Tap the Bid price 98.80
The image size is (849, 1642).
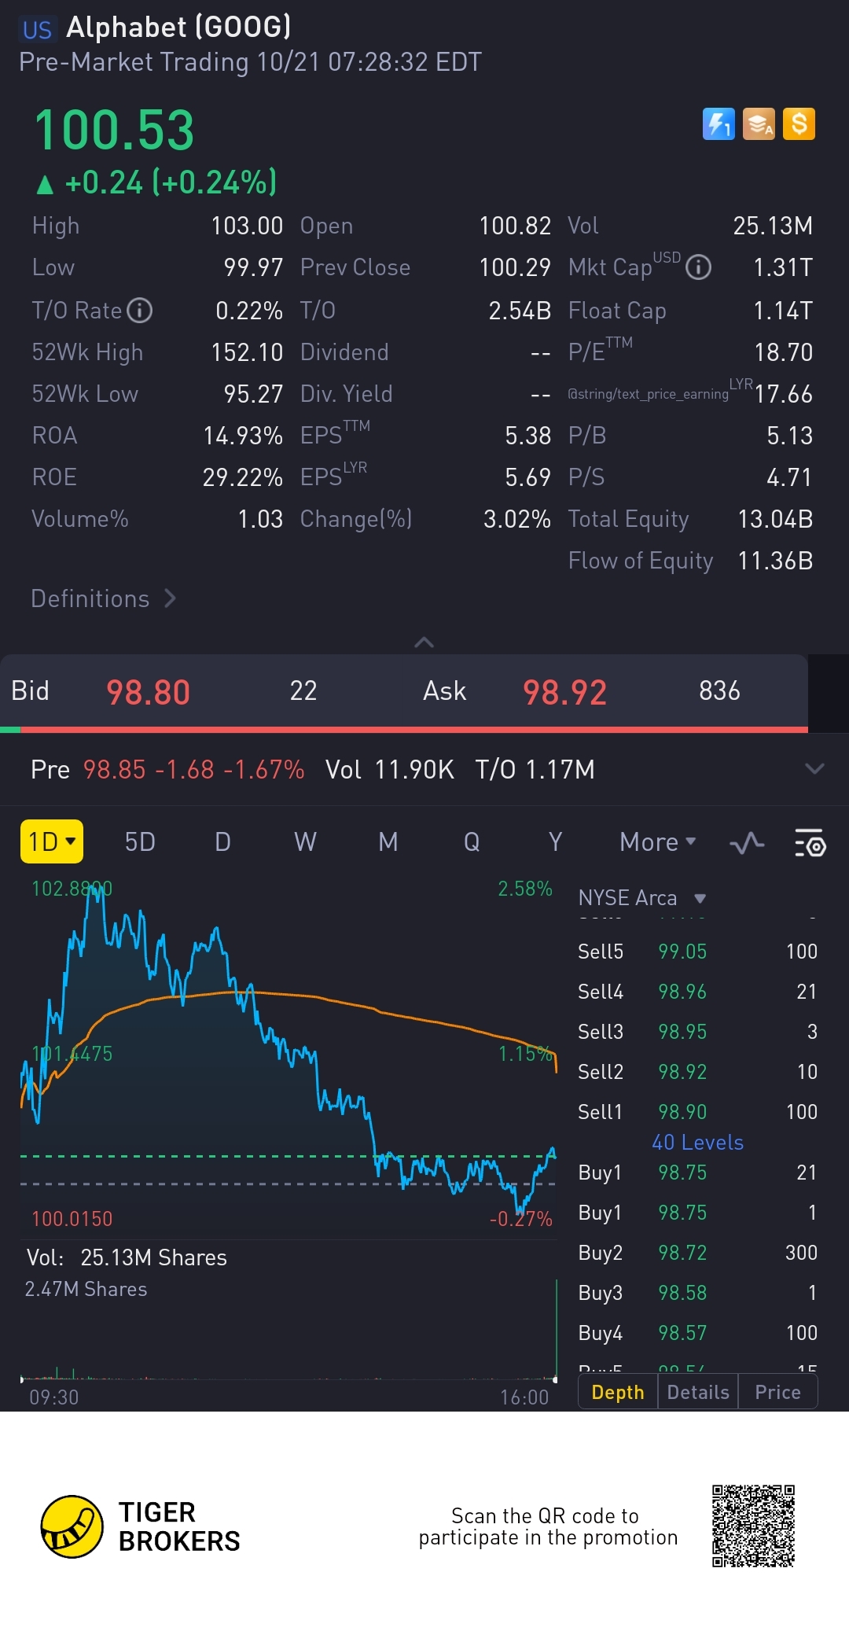[x=148, y=692]
